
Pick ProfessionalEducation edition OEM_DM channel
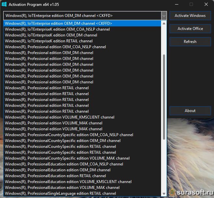pos(82,170)
